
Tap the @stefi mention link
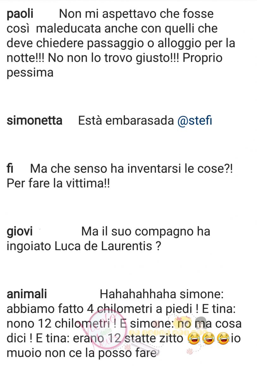tap(195, 121)
